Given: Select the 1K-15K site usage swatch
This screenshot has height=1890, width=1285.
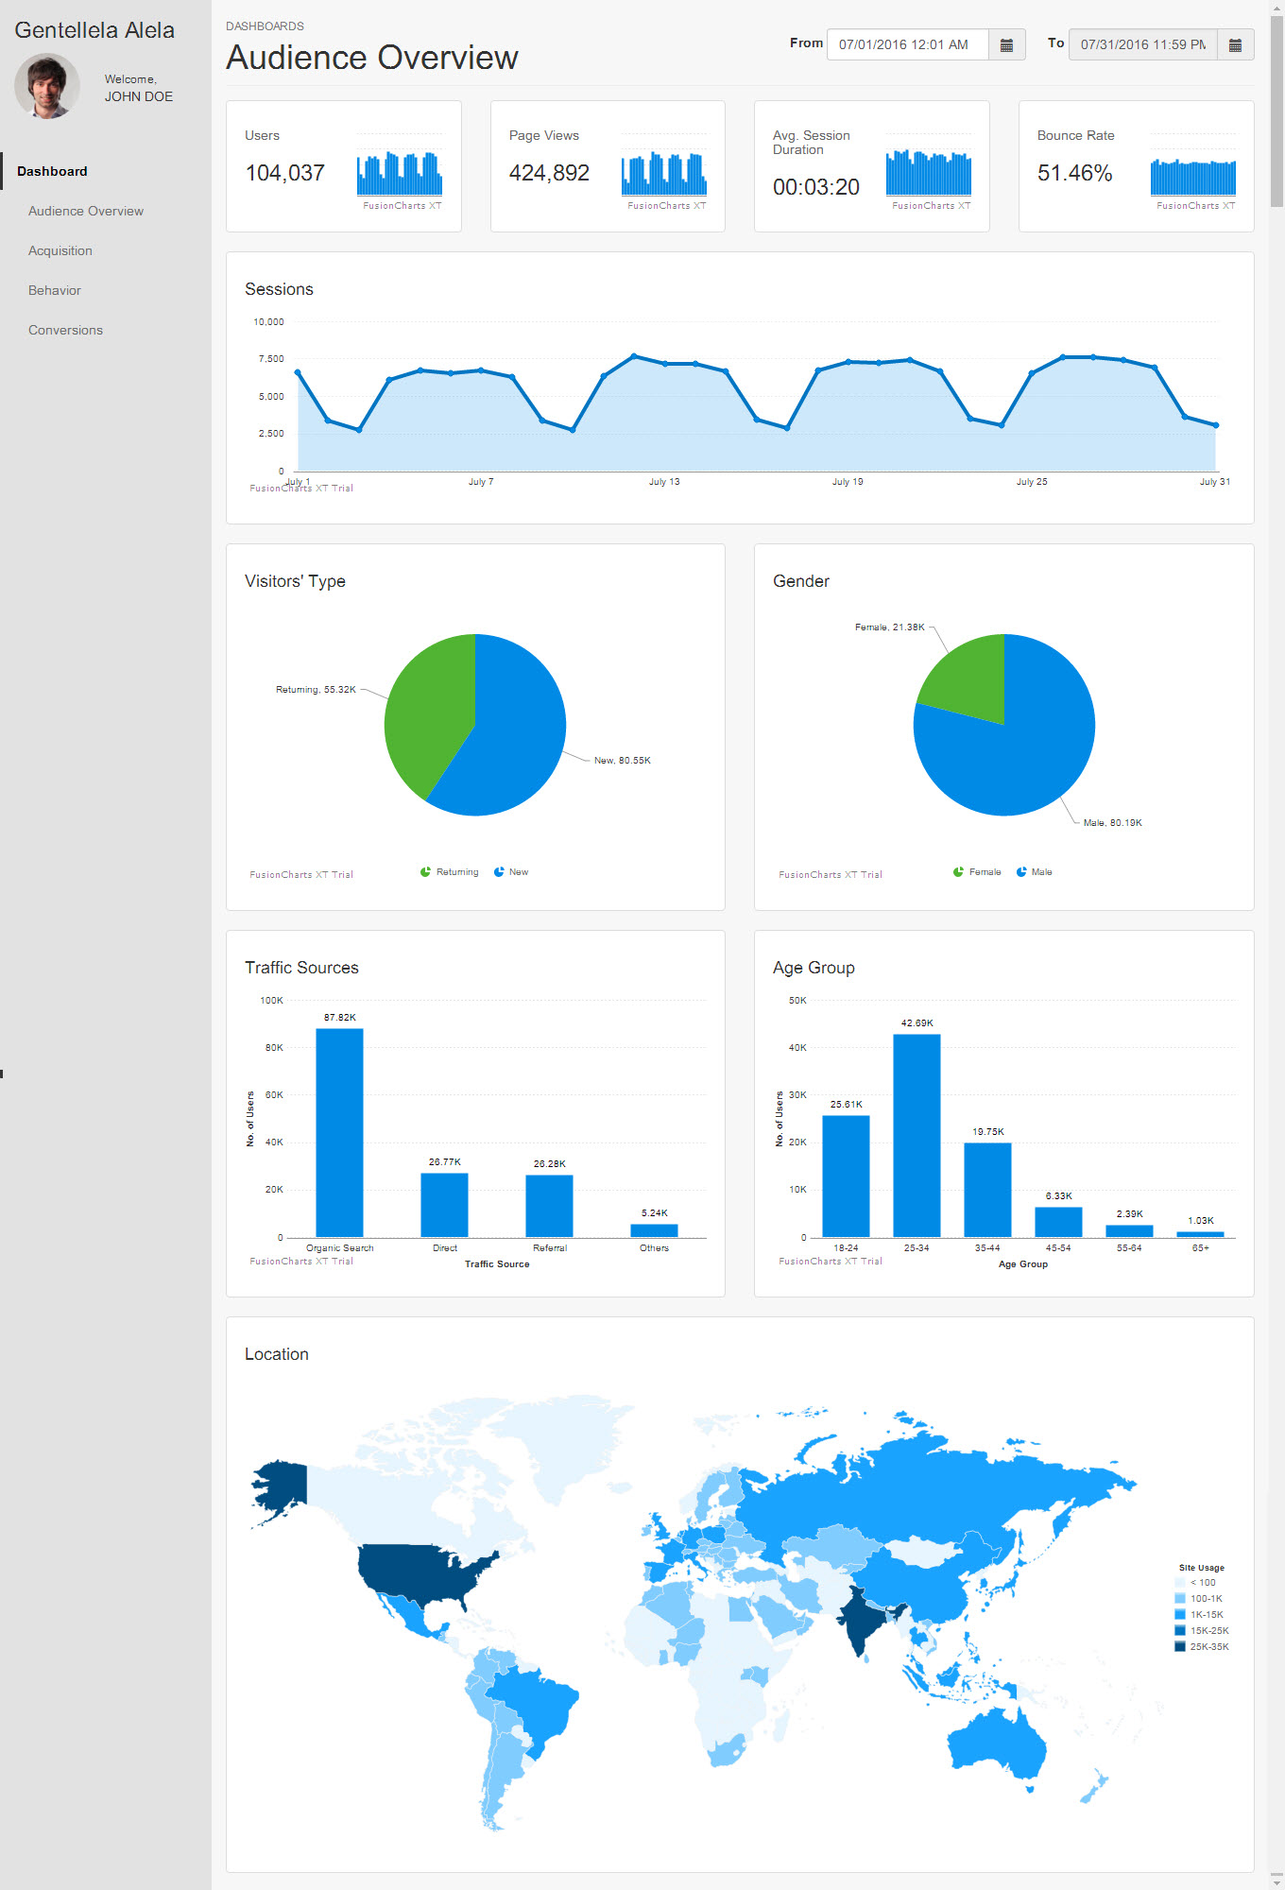Looking at the screenshot, I should coord(1180,1614).
